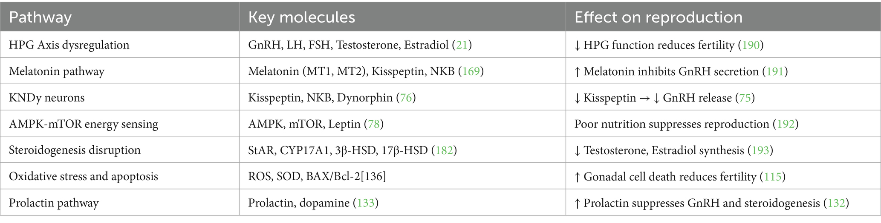The height and width of the screenshot is (223, 881).
Task: Open citation 78 next to Leptin
Action: pyautogui.click(x=374, y=124)
